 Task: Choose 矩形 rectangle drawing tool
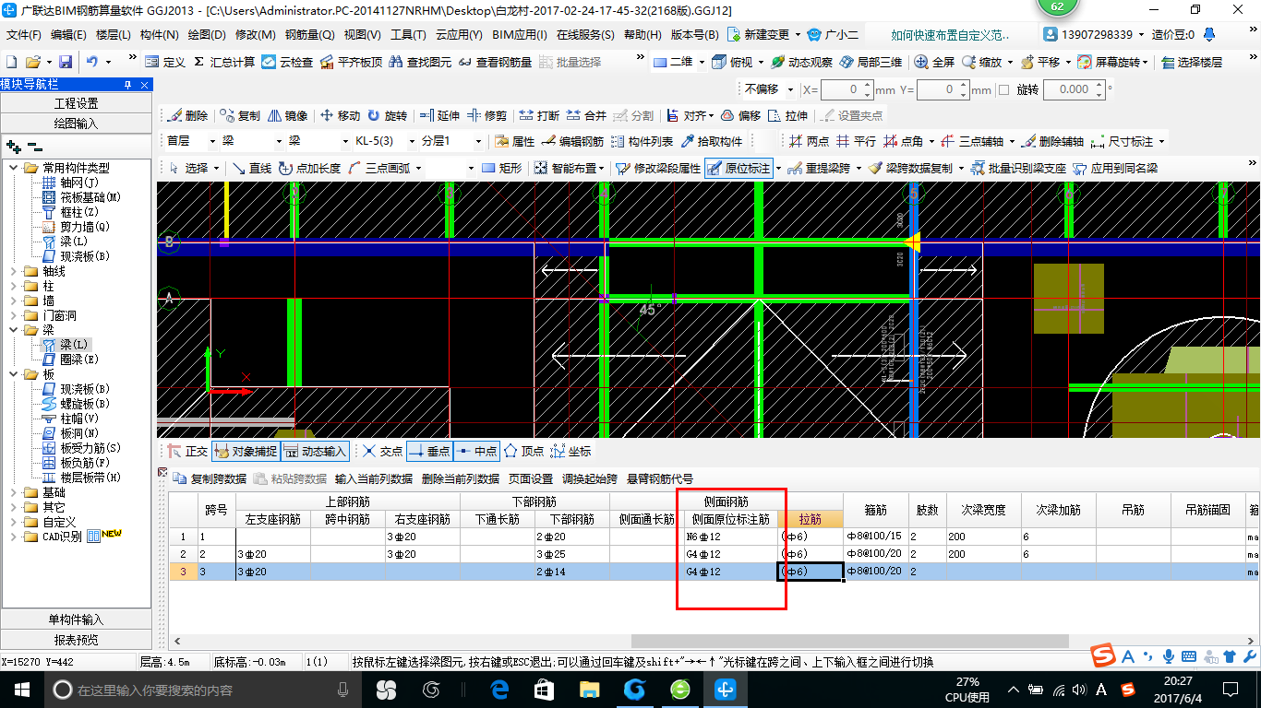pos(502,168)
